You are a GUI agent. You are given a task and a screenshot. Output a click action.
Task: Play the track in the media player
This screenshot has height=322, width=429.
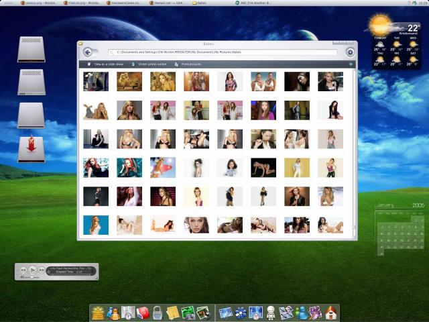click(32, 270)
